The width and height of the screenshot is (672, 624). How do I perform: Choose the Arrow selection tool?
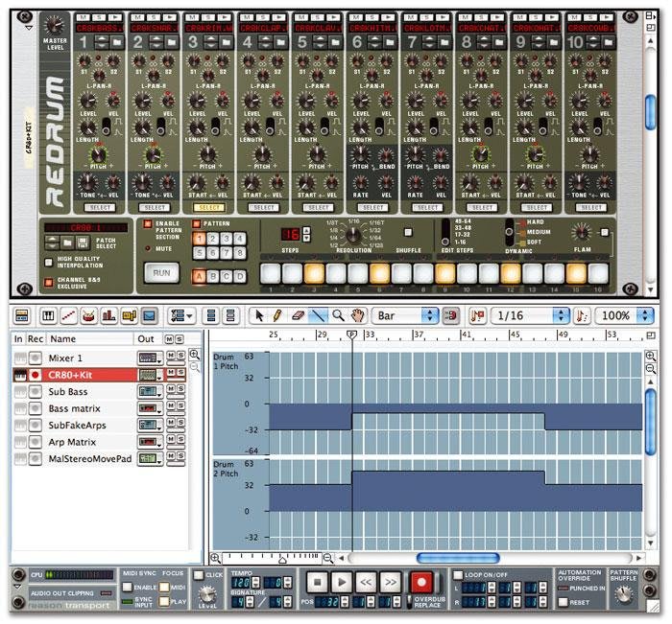pyautogui.click(x=256, y=314)
